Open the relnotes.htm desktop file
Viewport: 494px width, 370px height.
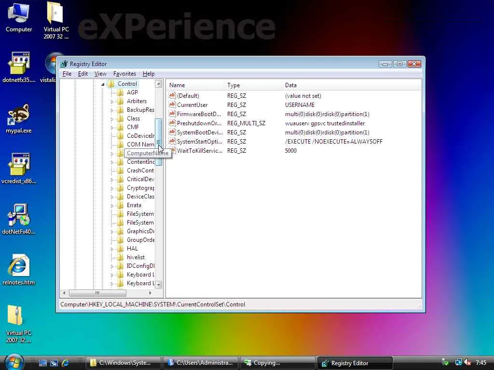[19, 270]
